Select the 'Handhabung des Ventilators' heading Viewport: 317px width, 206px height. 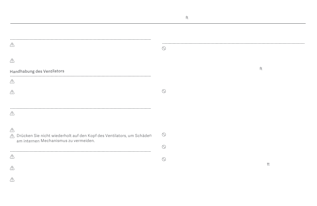tap(37, 71)
